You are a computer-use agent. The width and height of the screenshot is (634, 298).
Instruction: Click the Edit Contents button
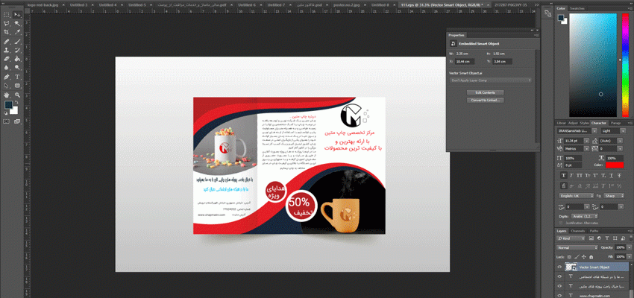tap(486, 92)
